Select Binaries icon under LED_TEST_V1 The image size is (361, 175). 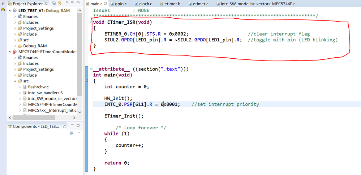point(20,17)
